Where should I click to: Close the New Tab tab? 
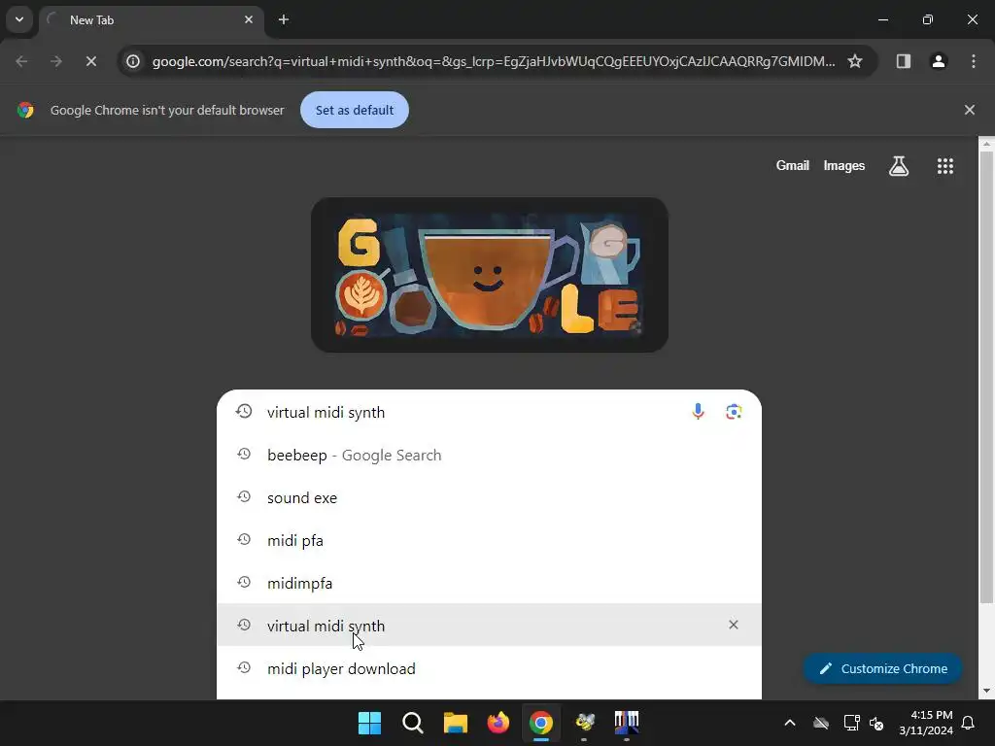point(249,19)
